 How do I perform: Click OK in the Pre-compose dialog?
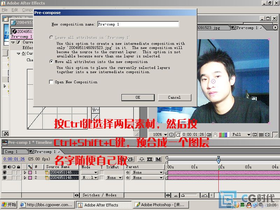pos(138,98)
